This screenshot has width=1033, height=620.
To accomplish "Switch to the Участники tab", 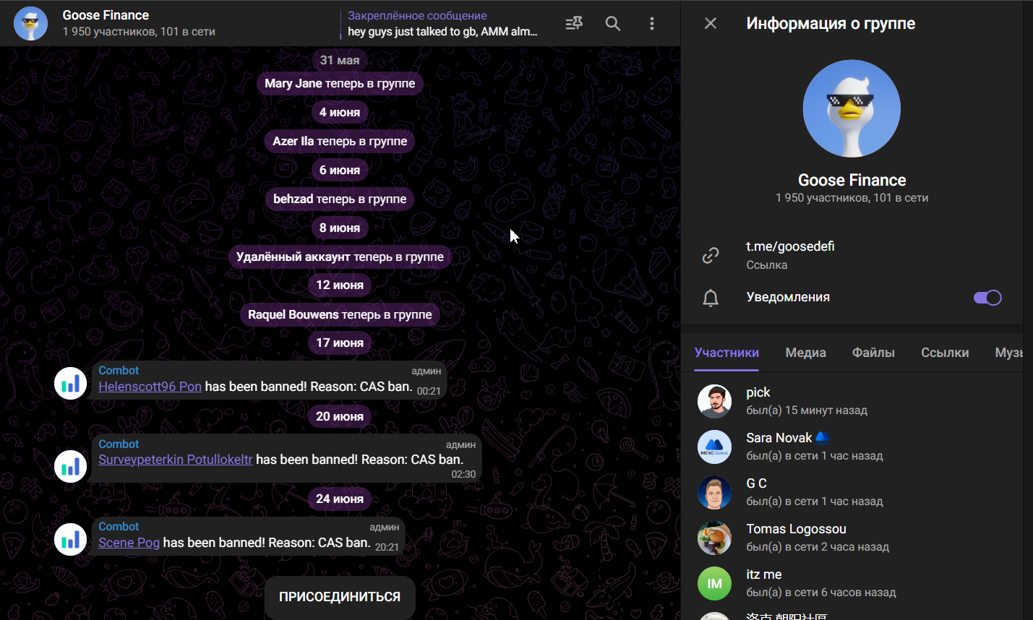I will (x=726, y=353).
